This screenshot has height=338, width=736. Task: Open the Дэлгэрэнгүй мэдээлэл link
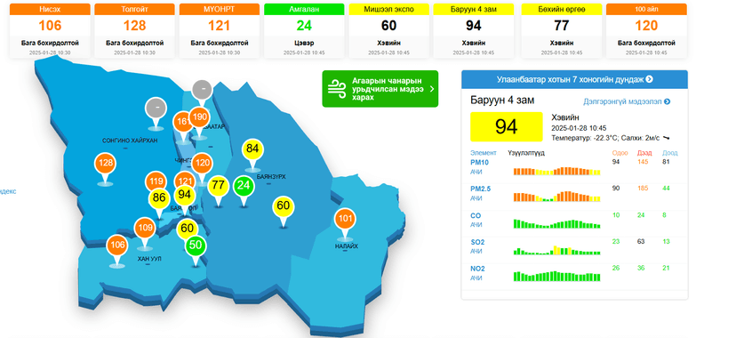[627, 101]
